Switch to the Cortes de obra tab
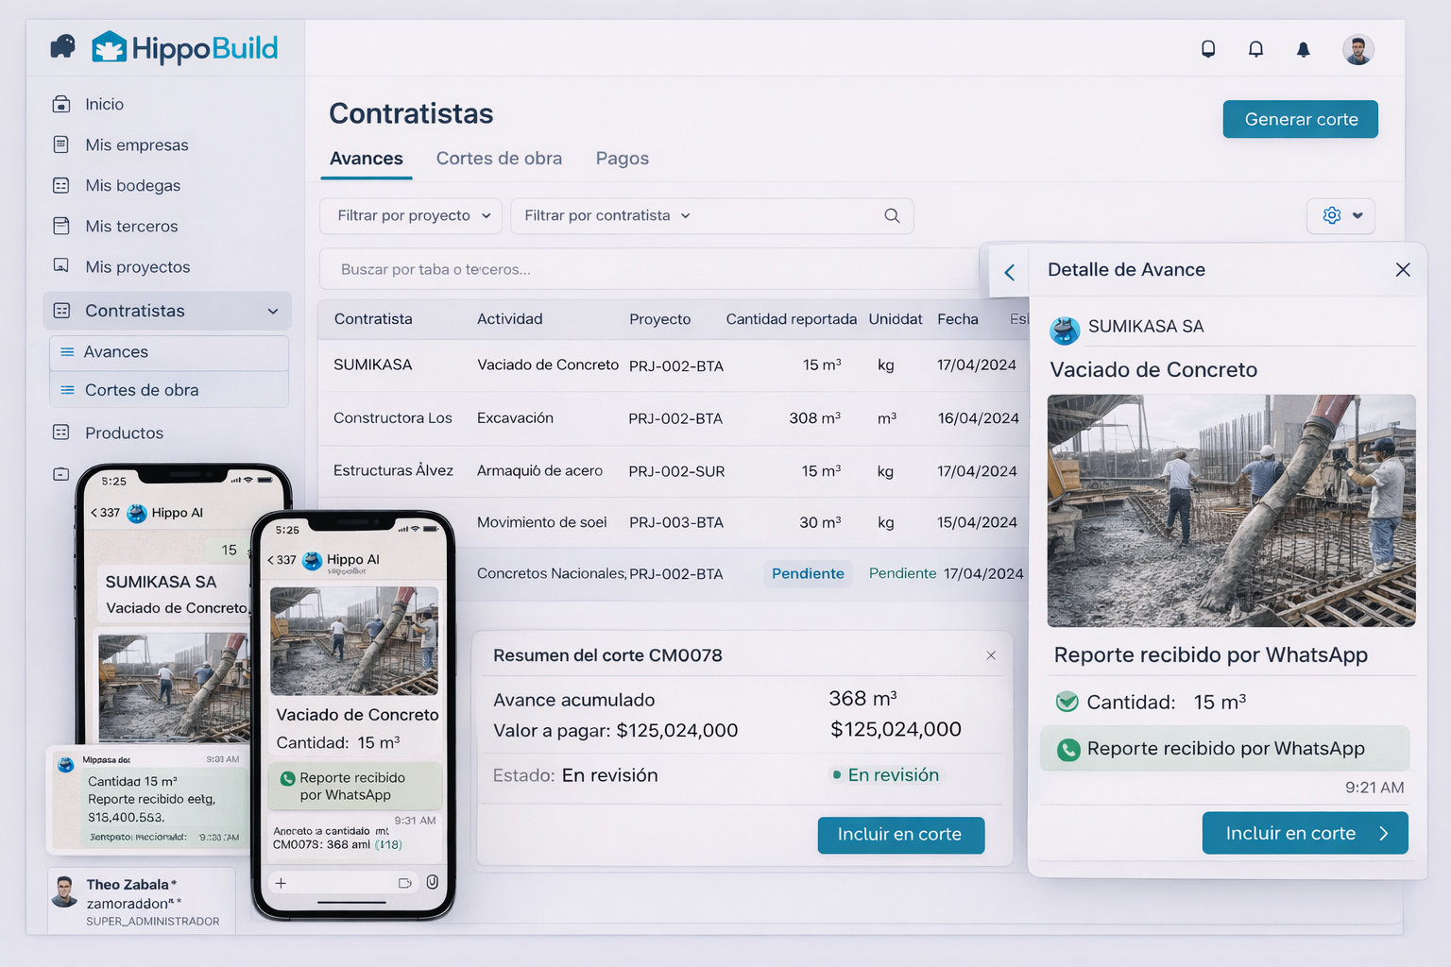 (499, 159)
